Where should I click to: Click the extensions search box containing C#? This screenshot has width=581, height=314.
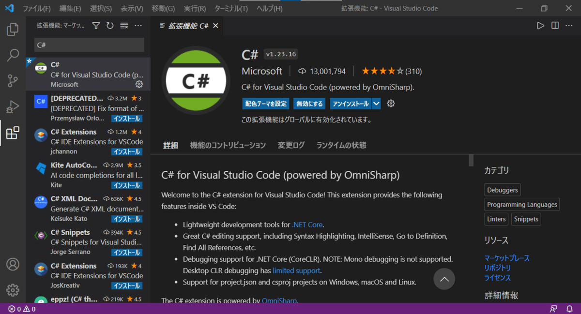[89, 45]
